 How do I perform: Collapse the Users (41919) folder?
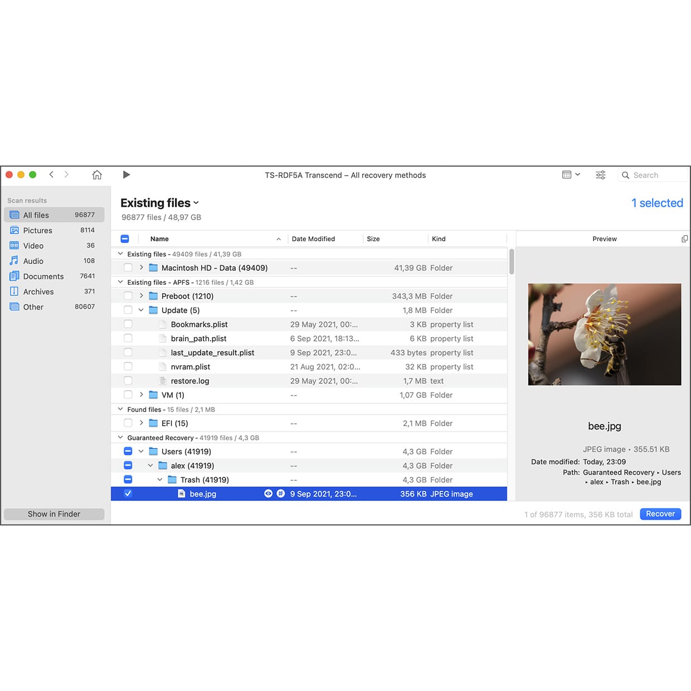(141, 451)
